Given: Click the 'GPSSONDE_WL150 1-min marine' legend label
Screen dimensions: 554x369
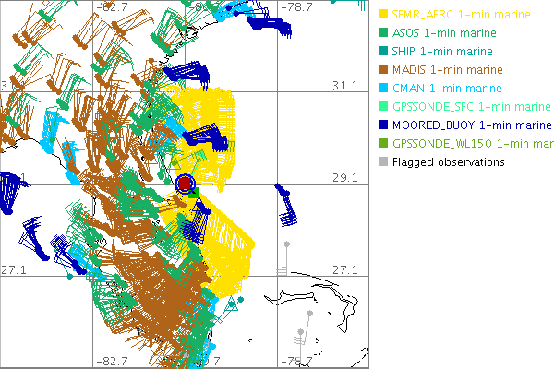Looking at the screenshot, I should click(472, 144).
